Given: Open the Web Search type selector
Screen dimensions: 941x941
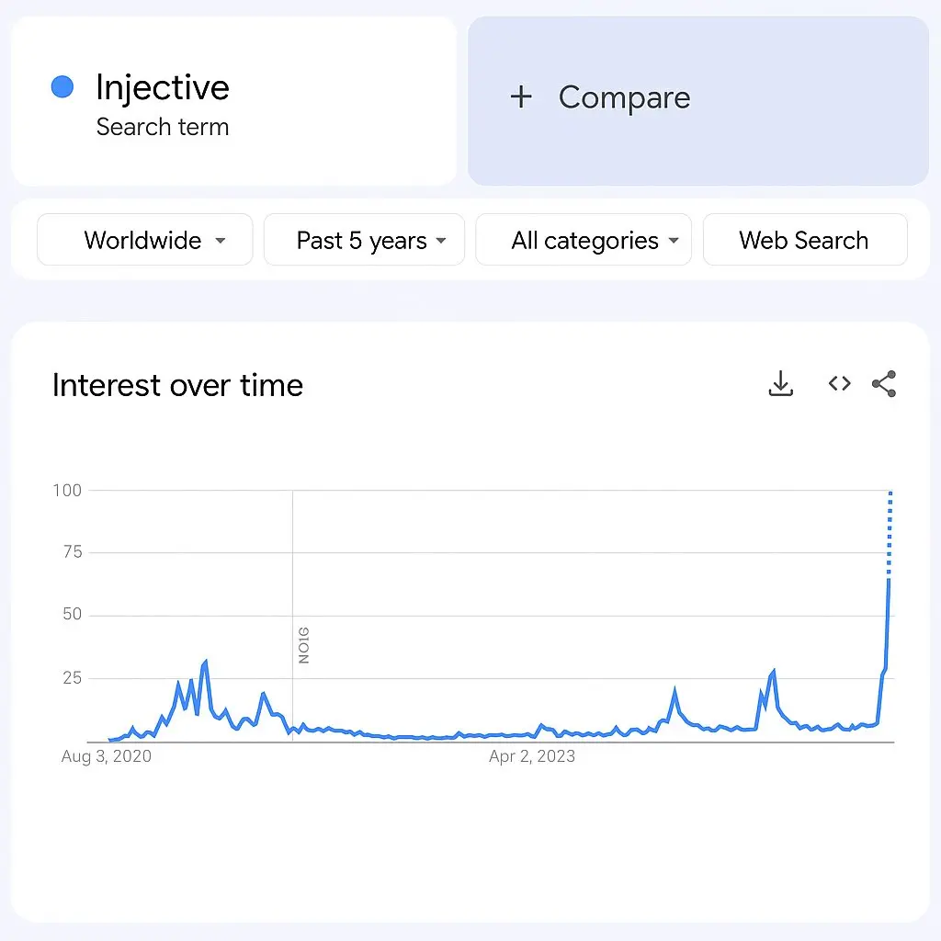Looking at the screenshot, I should coord(805,240).
